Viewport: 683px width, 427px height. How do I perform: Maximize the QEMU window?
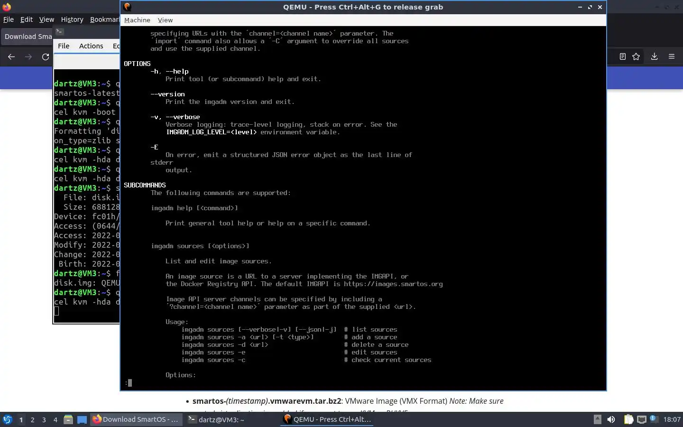590,7
